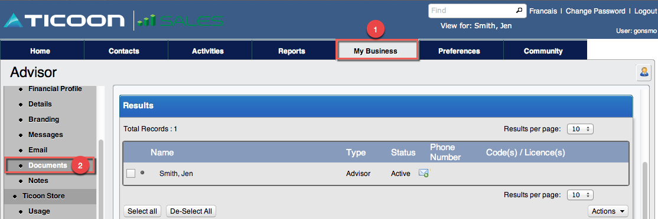
Task: Open the bottom Results per page dropdown
Action: 581,195
